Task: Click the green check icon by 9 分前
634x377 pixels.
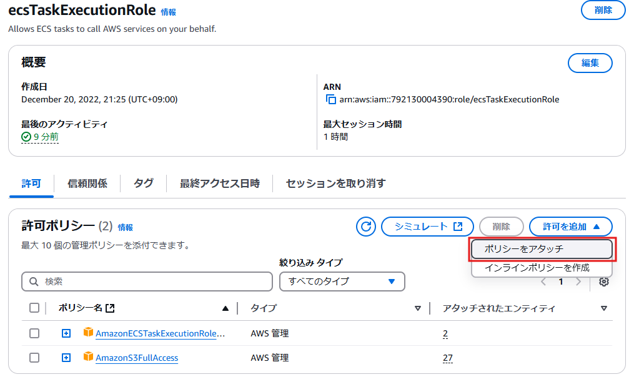Action: pyautogui.click(x=26, y=137)
